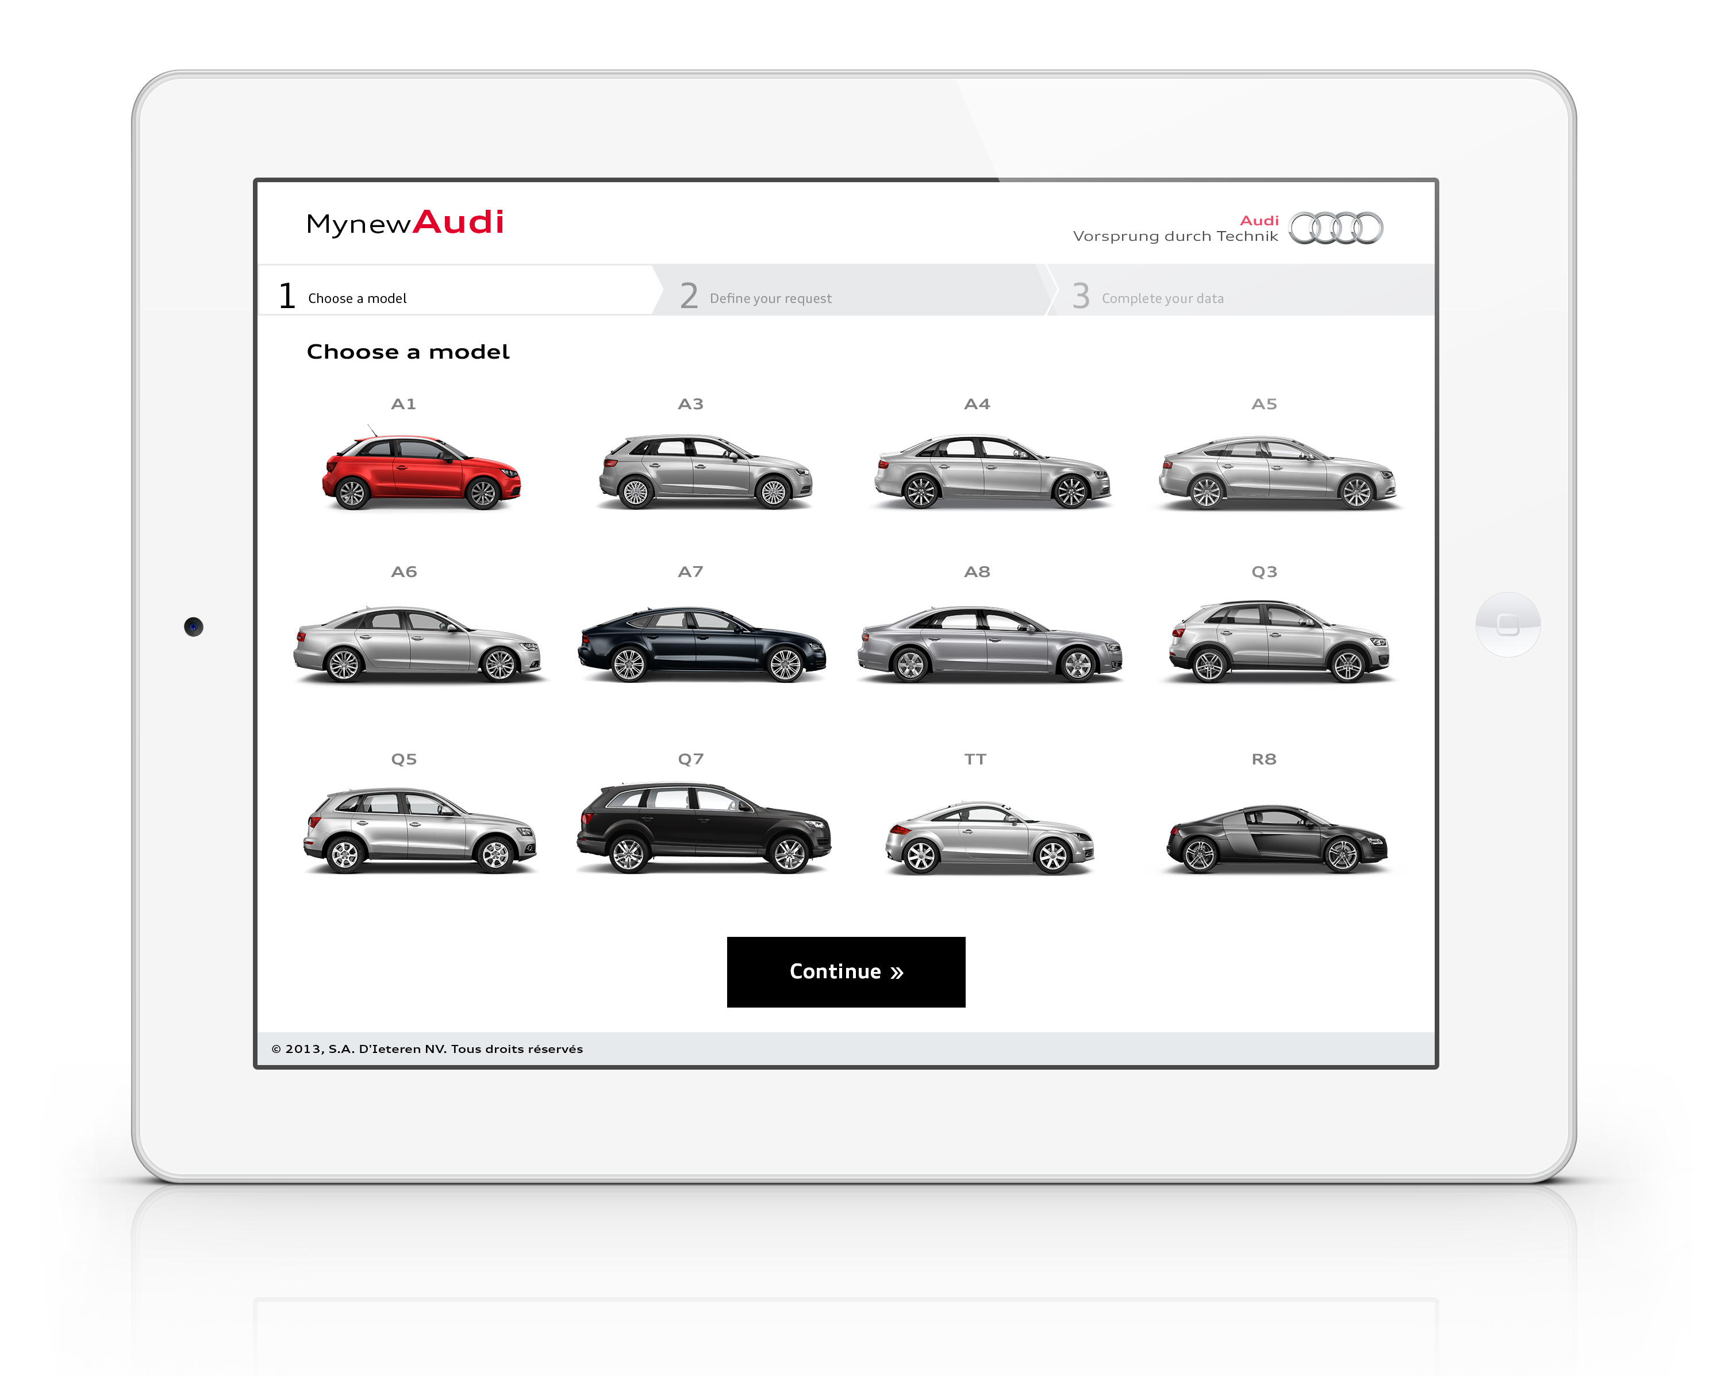Pick the silver TT coupe
Image resolution: width=1729 pixels, height=1376 pixels.
pos(989,838)
